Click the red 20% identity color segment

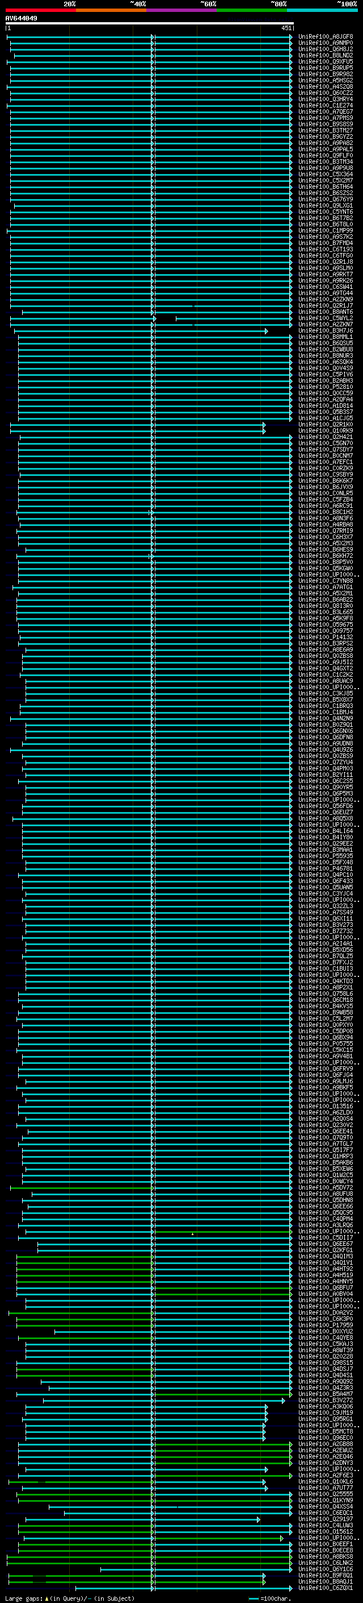click(x=40, y=10)
